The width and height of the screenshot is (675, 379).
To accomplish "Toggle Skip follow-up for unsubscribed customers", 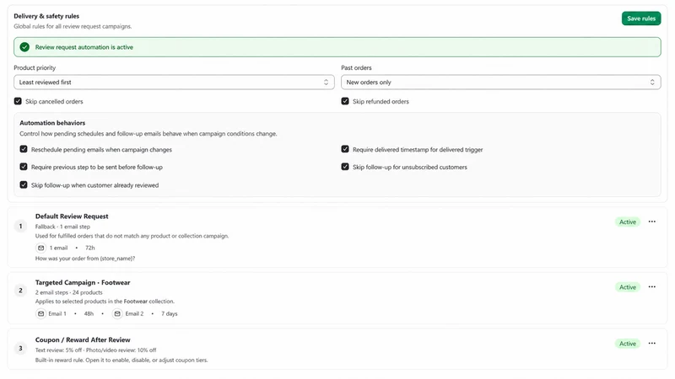I will [x=345, y=167].
